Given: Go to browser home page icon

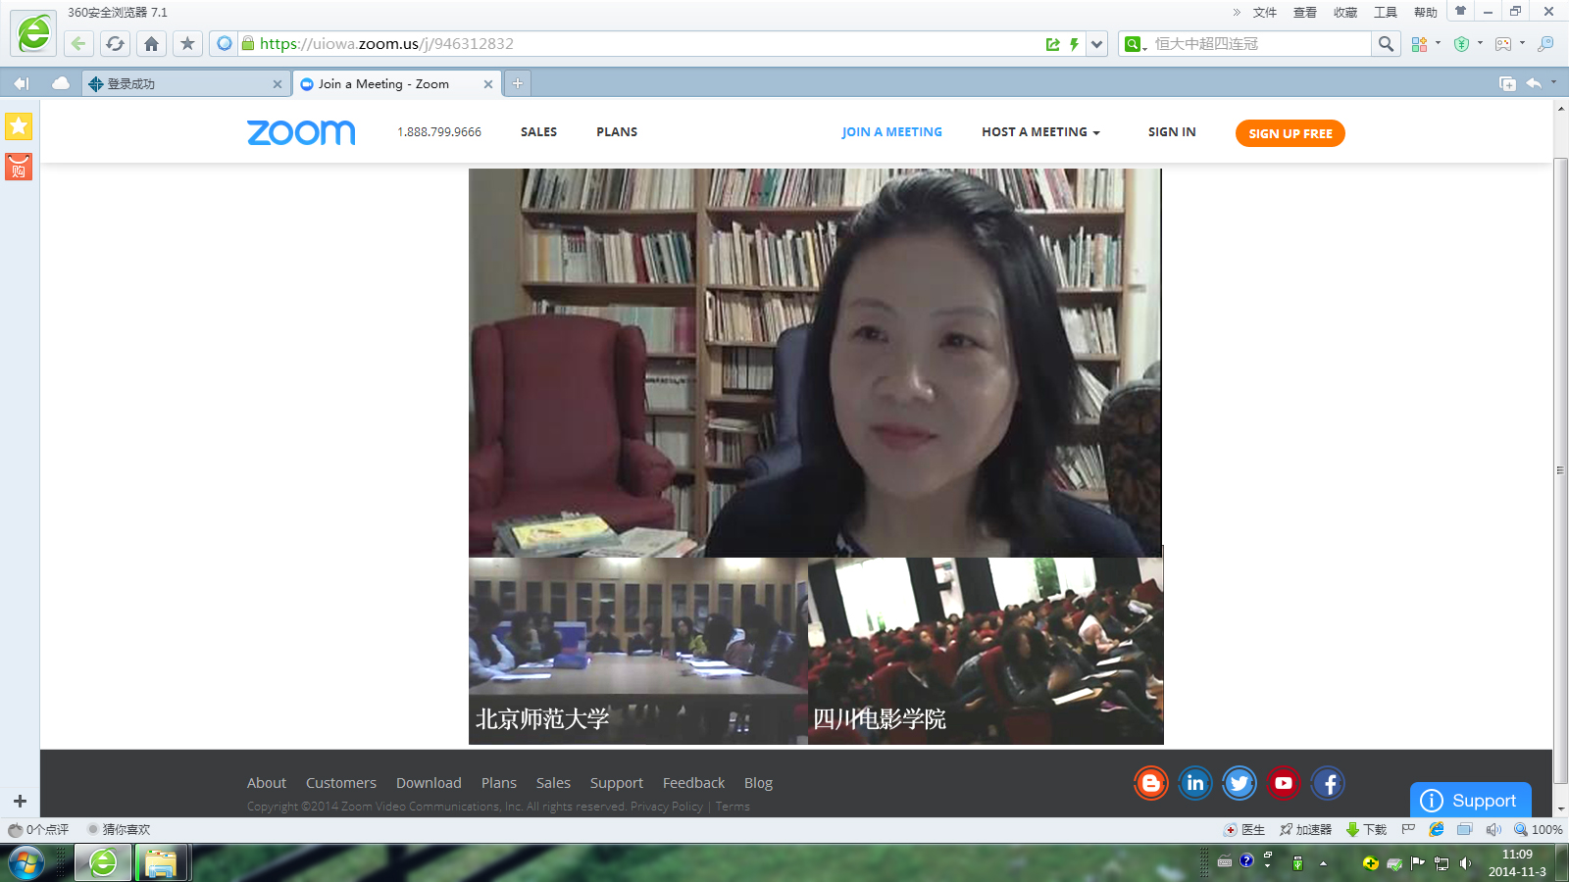Looking at the screenshot, I should coord(151,43).
